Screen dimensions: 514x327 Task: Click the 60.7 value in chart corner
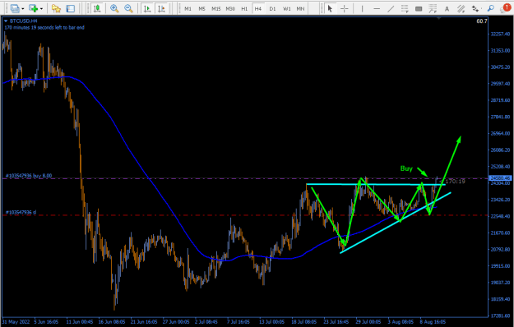tap(482, 21)
